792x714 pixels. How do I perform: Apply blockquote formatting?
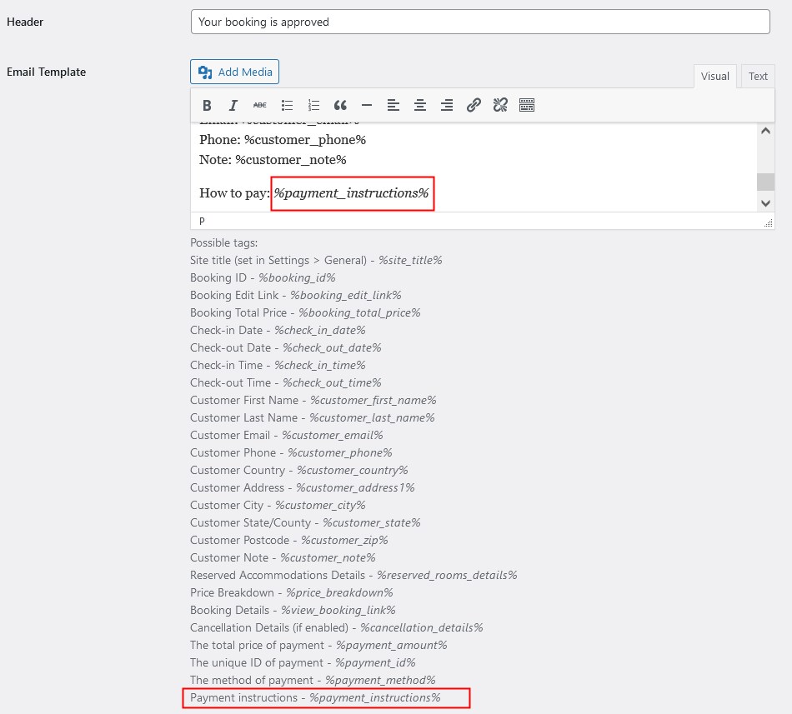point(340,106)
